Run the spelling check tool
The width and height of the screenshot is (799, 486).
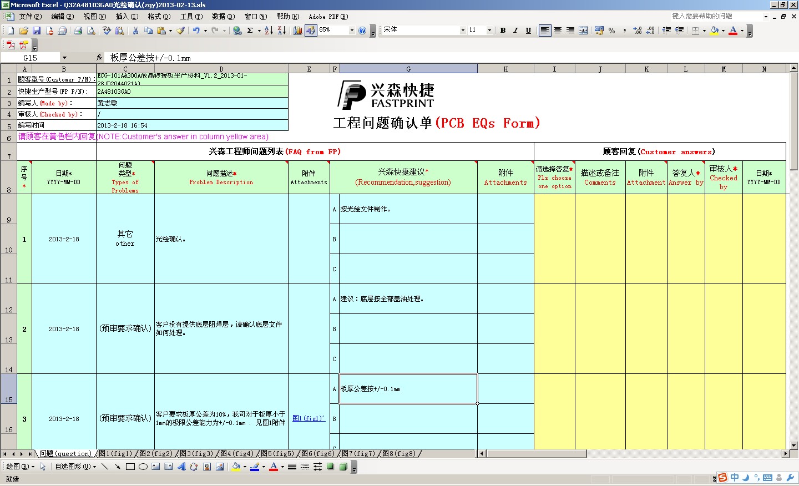(x=107, y=31)
